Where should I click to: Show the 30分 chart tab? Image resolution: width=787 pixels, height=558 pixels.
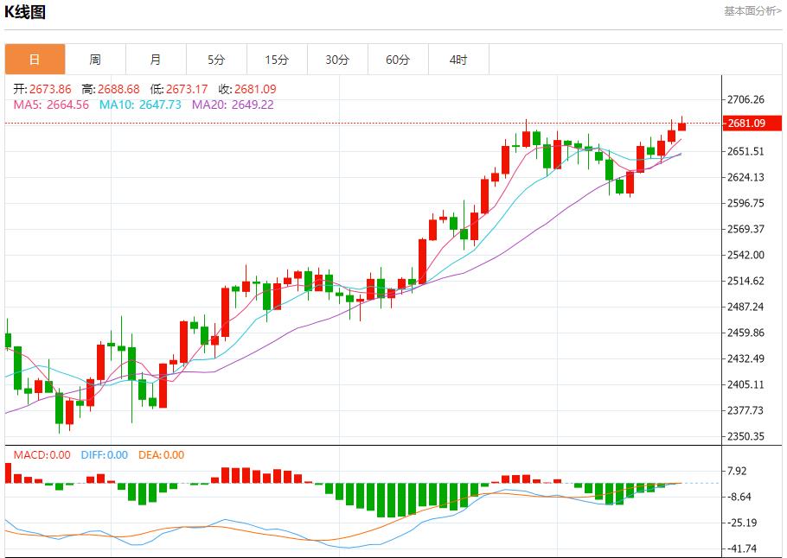[x=337, y=60]
